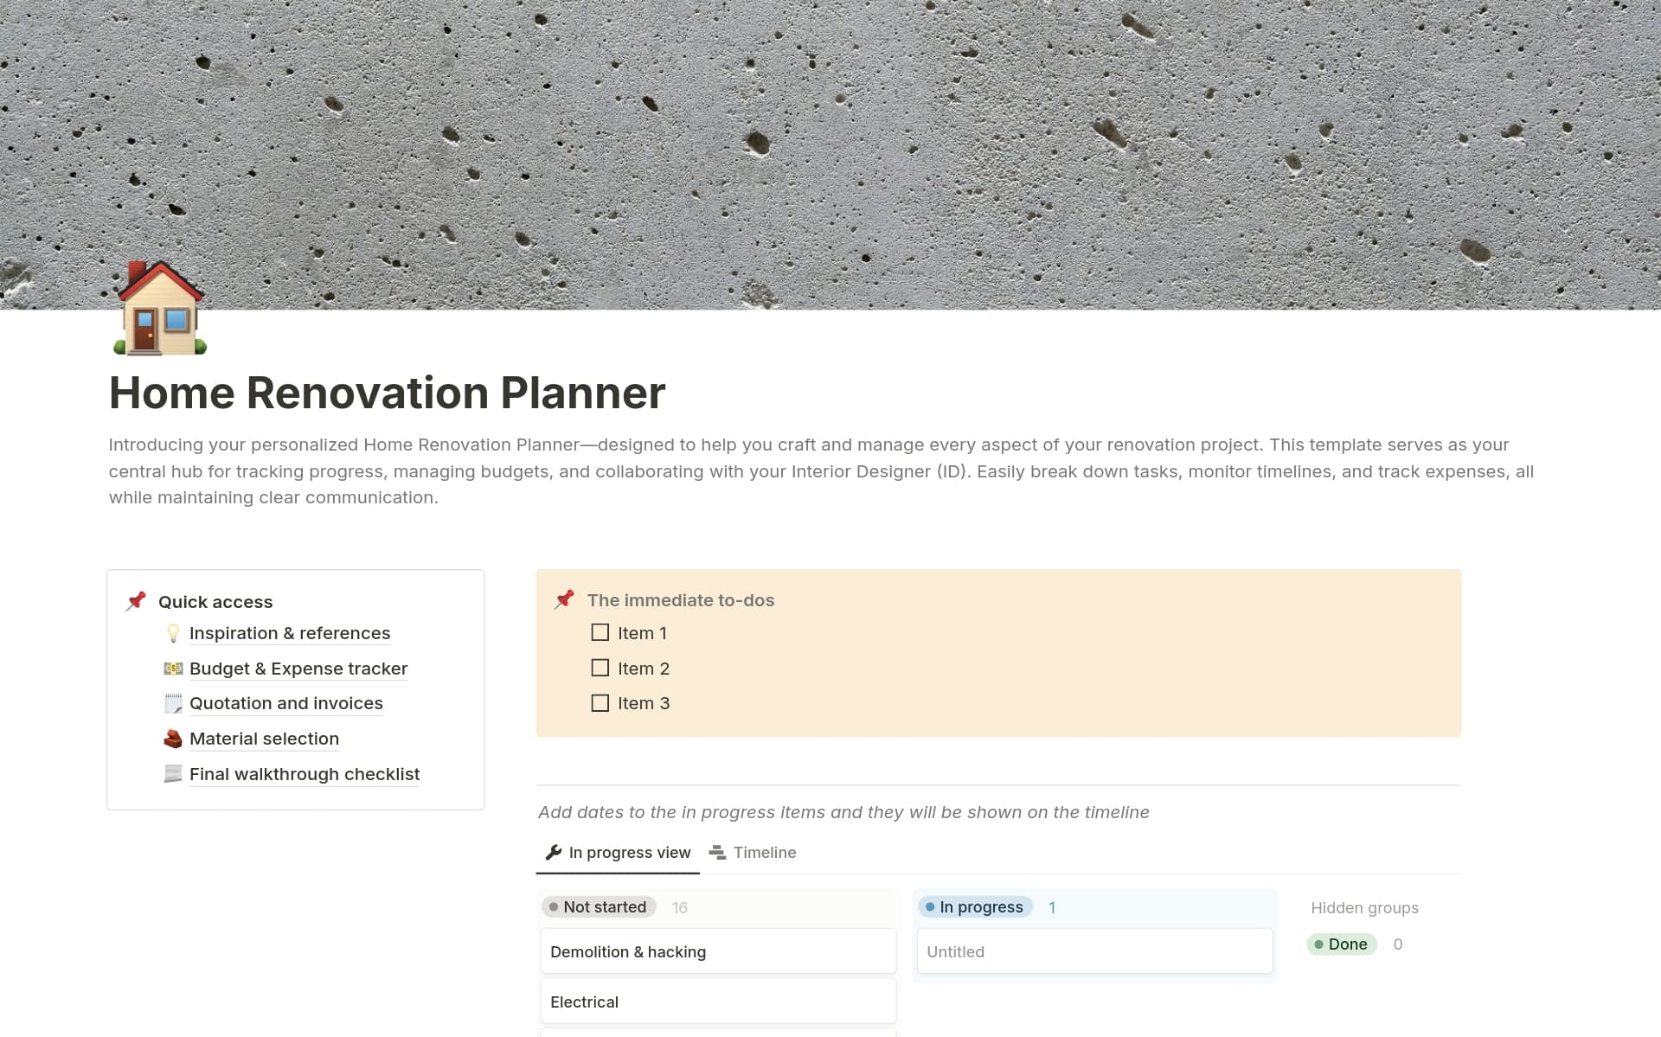Click the brick icon for Material selection

[x=173, y=739]
